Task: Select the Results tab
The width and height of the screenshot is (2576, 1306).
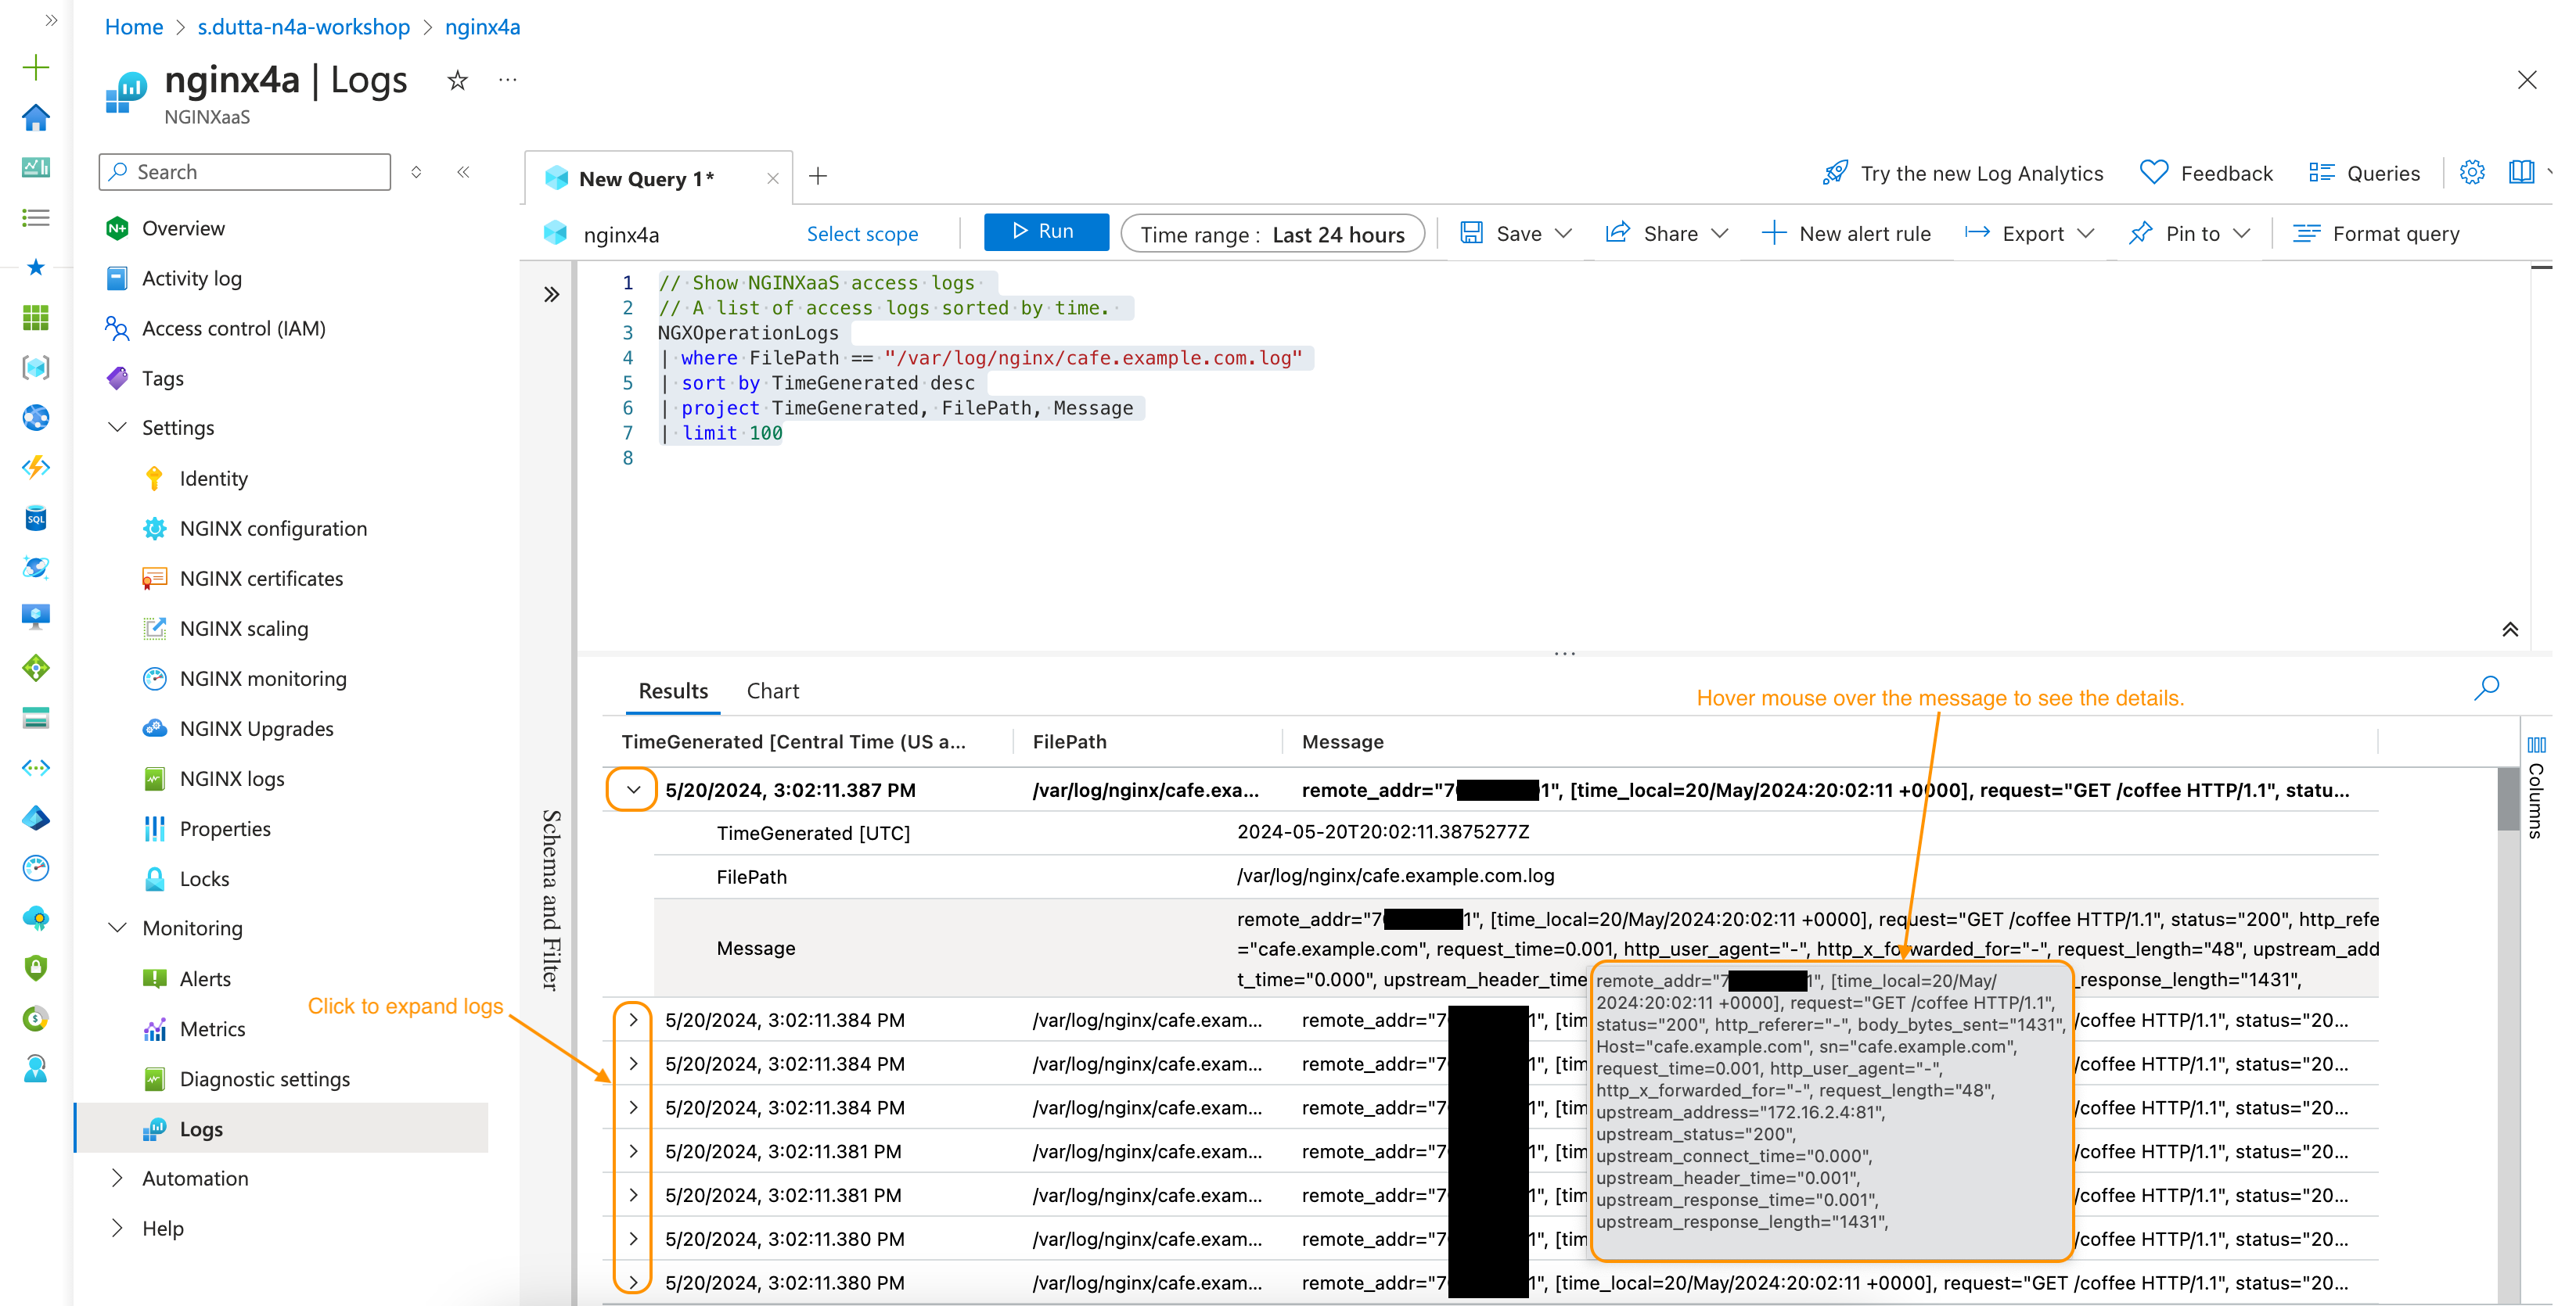Action: point(673,691)
